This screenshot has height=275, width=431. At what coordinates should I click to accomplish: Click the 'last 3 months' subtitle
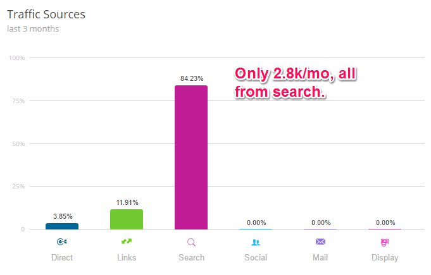point(33,29)
